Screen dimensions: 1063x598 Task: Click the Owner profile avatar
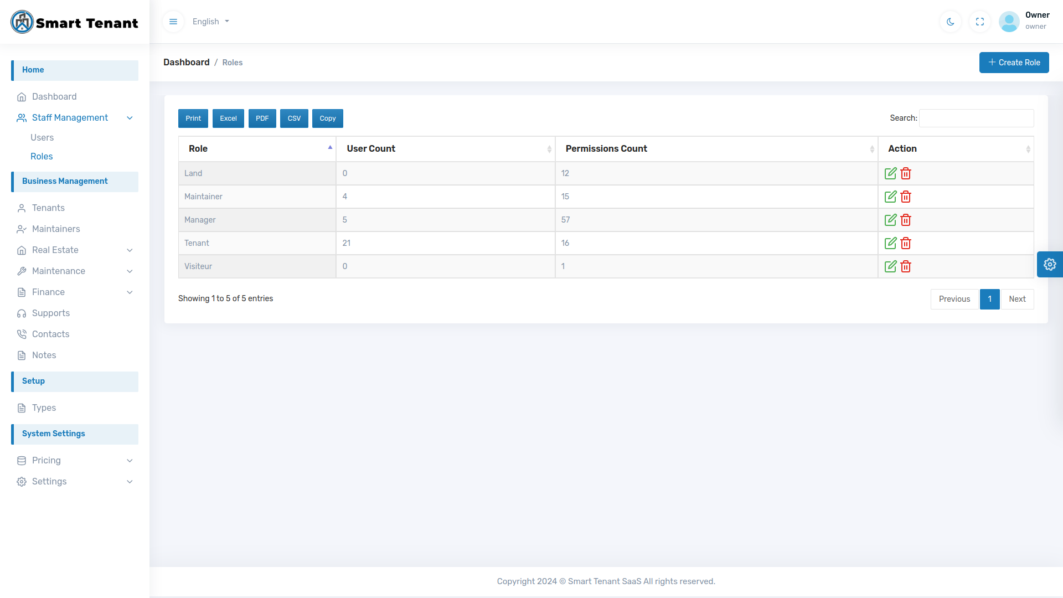[1009, 22]
